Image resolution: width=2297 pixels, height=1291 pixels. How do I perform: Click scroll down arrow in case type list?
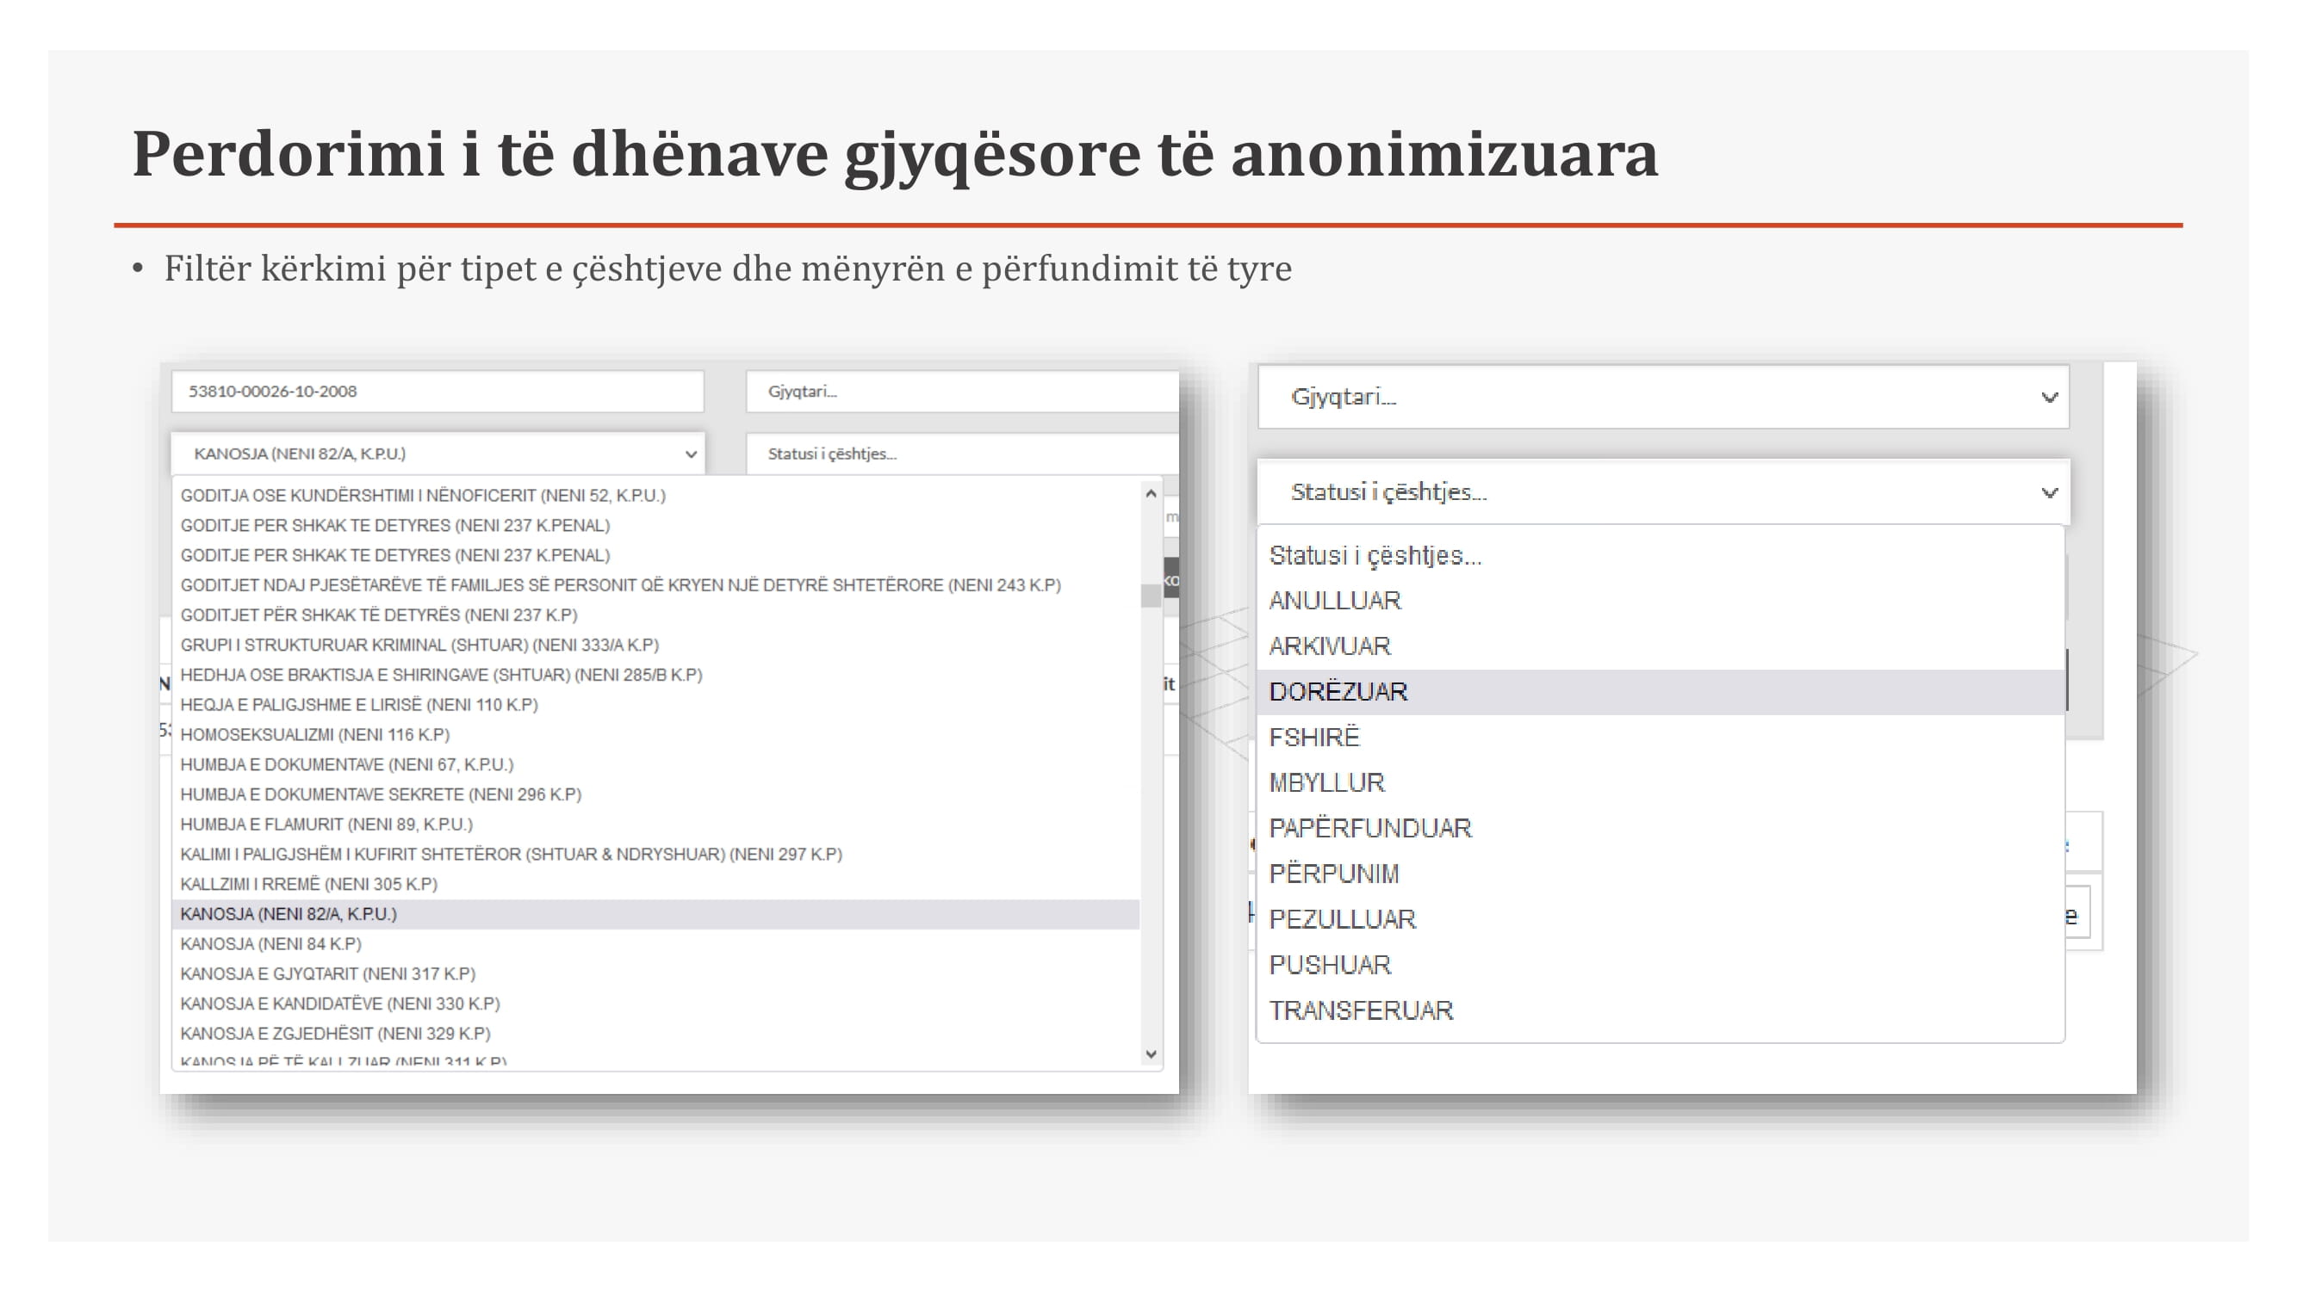click(x=1151, y=1054)
